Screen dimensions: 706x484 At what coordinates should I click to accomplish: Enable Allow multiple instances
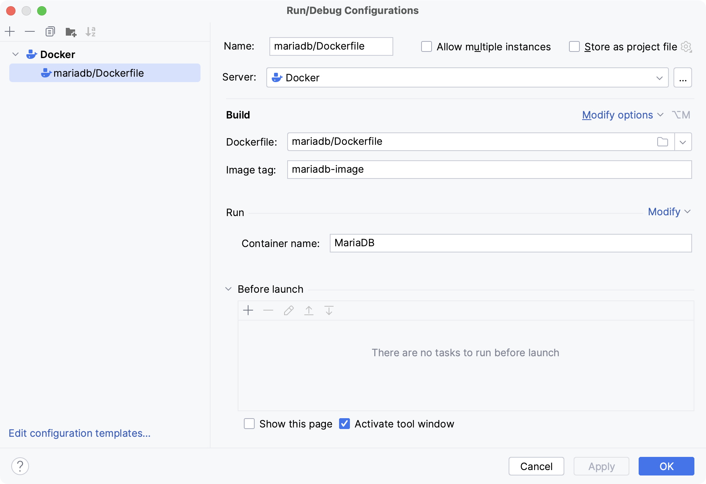click(x=427, y=46)
